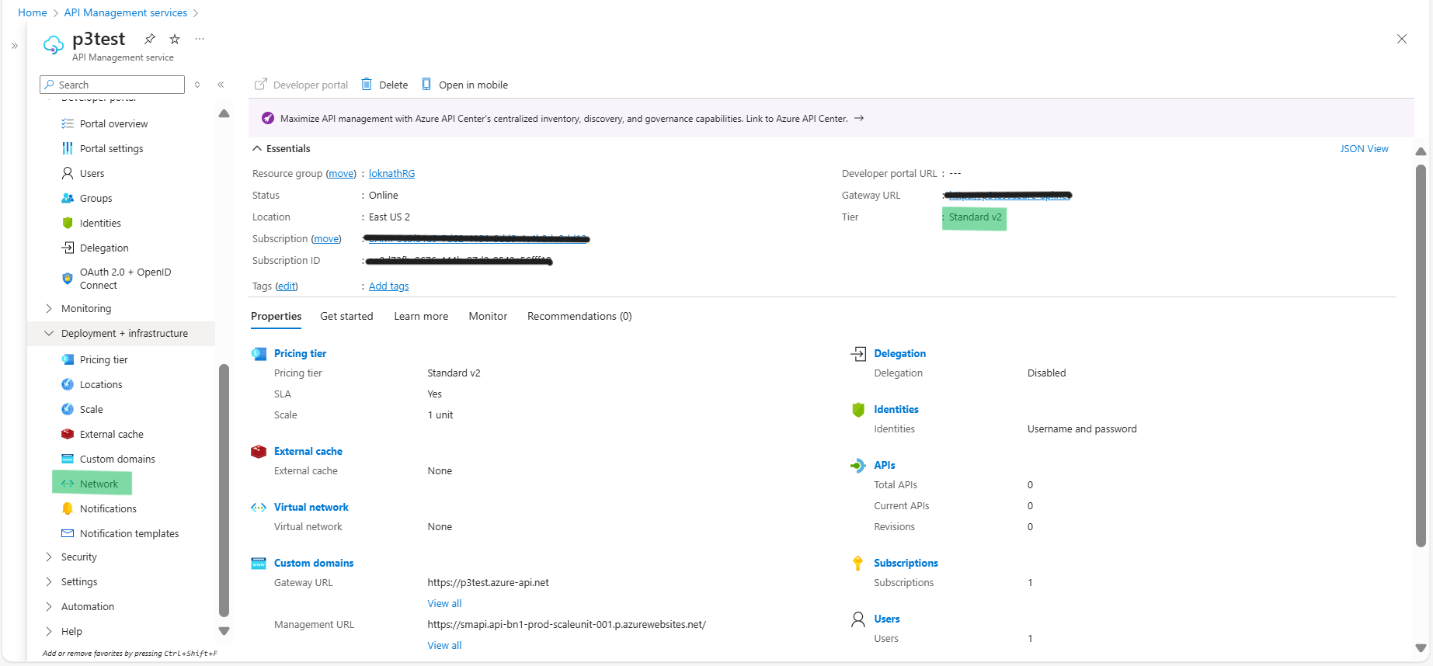Open the more options ellipsis next to p3test
Viewport: 1433px width, 666px height.
pos(200,39)
